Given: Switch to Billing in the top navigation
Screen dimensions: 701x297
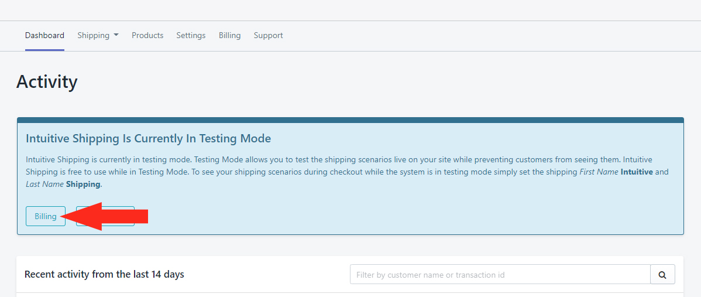Looking at the screenshot, I should (230, 35).
